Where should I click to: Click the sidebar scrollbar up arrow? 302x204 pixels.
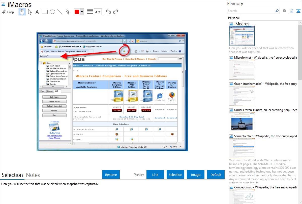[x=300, y=23]
